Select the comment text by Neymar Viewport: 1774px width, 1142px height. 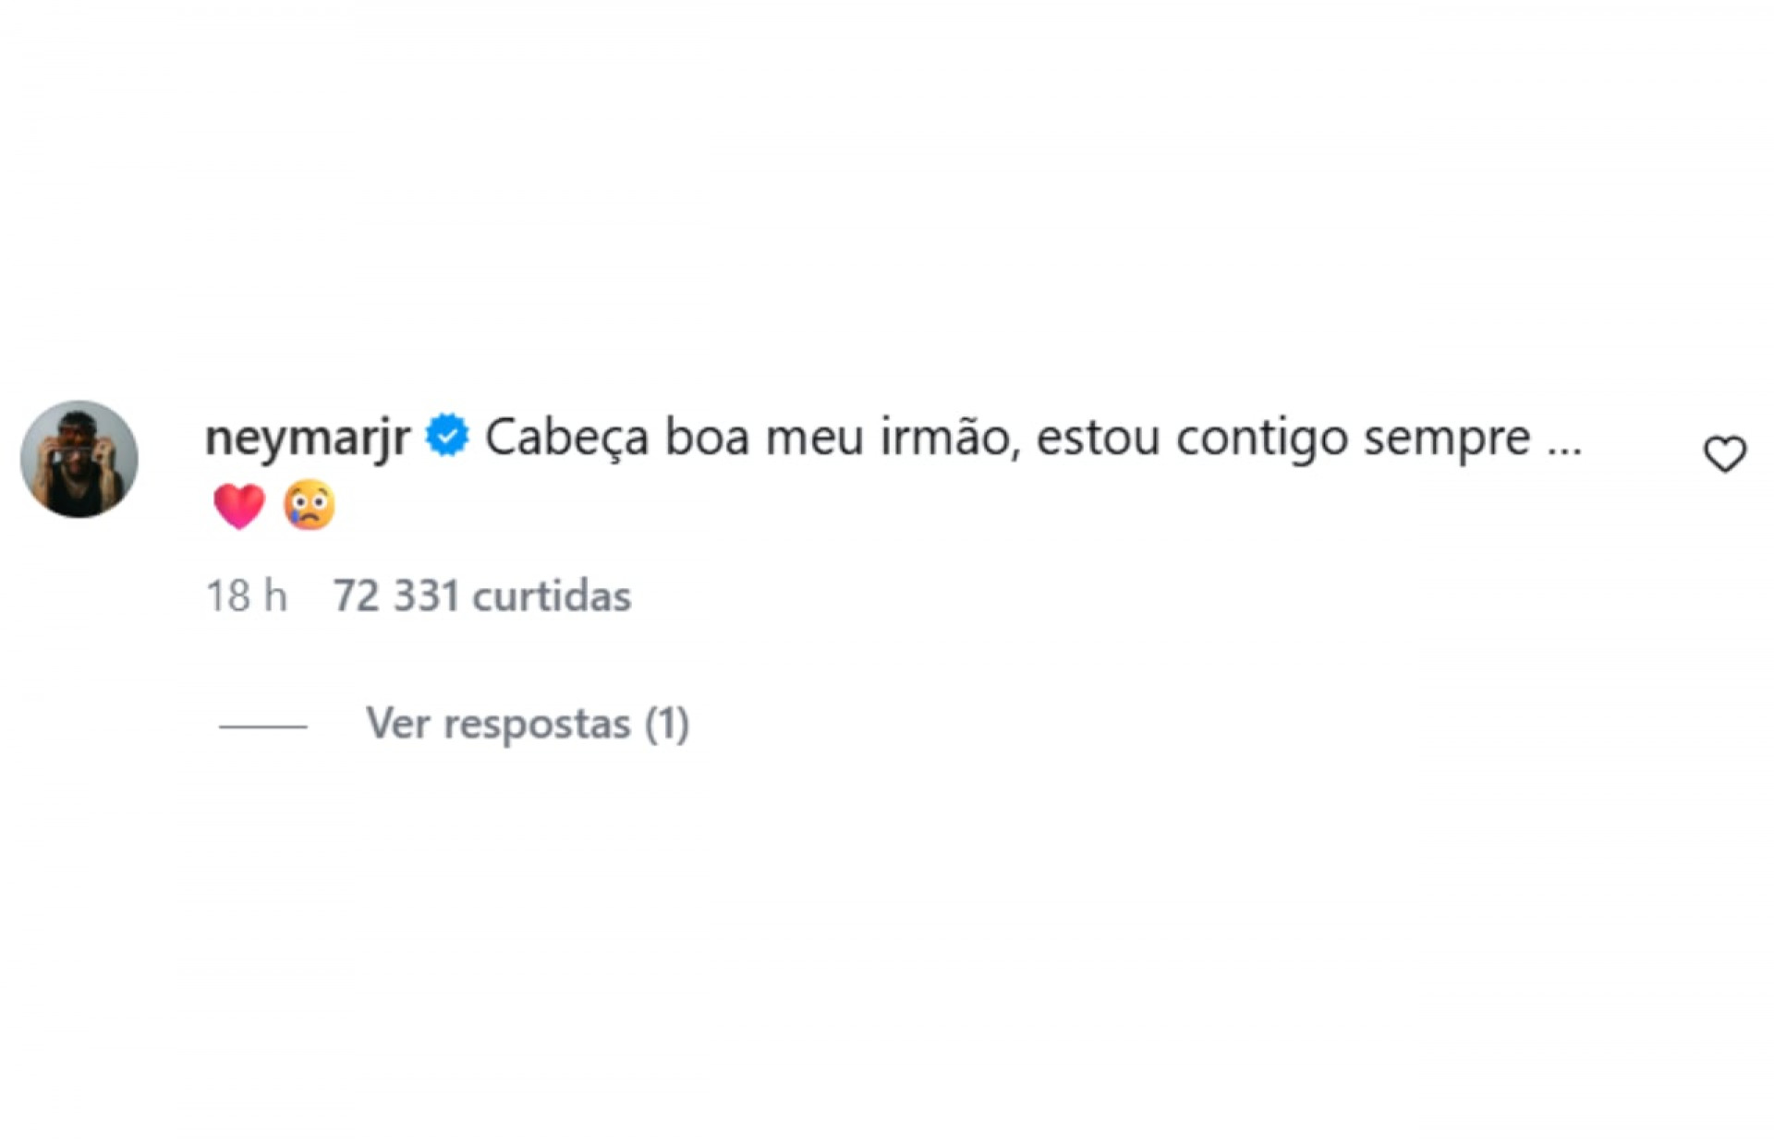point(1016,440)
